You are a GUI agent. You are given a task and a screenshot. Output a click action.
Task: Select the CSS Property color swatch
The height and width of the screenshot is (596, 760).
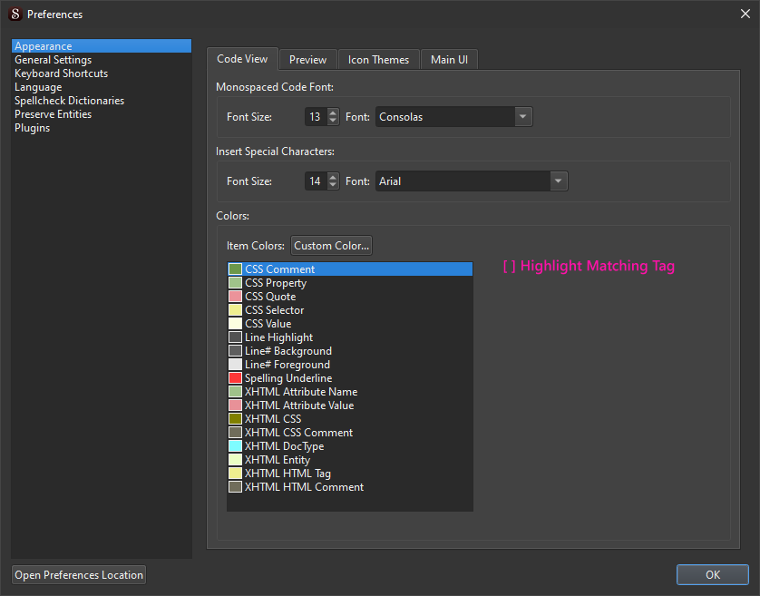tap(235, 283)
